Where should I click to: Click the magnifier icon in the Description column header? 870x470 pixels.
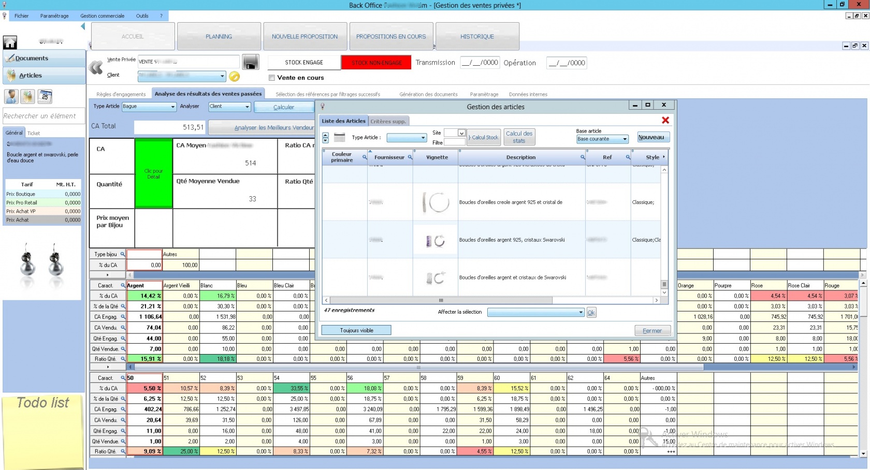(x=582, y=157)
